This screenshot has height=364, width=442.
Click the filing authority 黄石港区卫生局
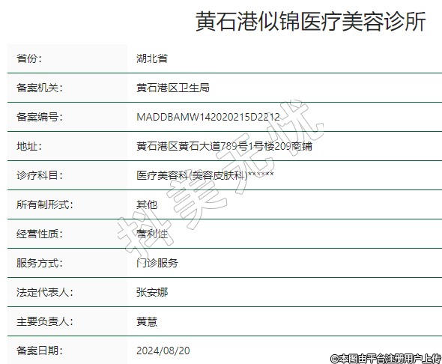173,88
